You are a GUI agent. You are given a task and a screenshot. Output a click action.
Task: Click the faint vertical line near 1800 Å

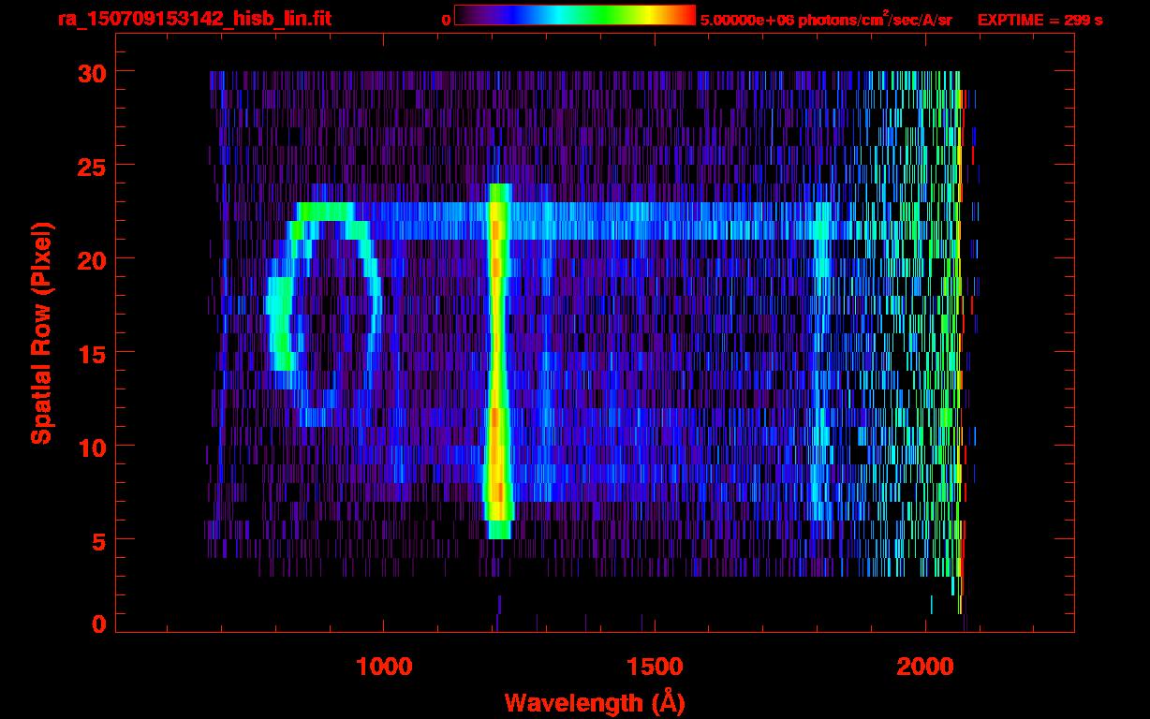822,360
